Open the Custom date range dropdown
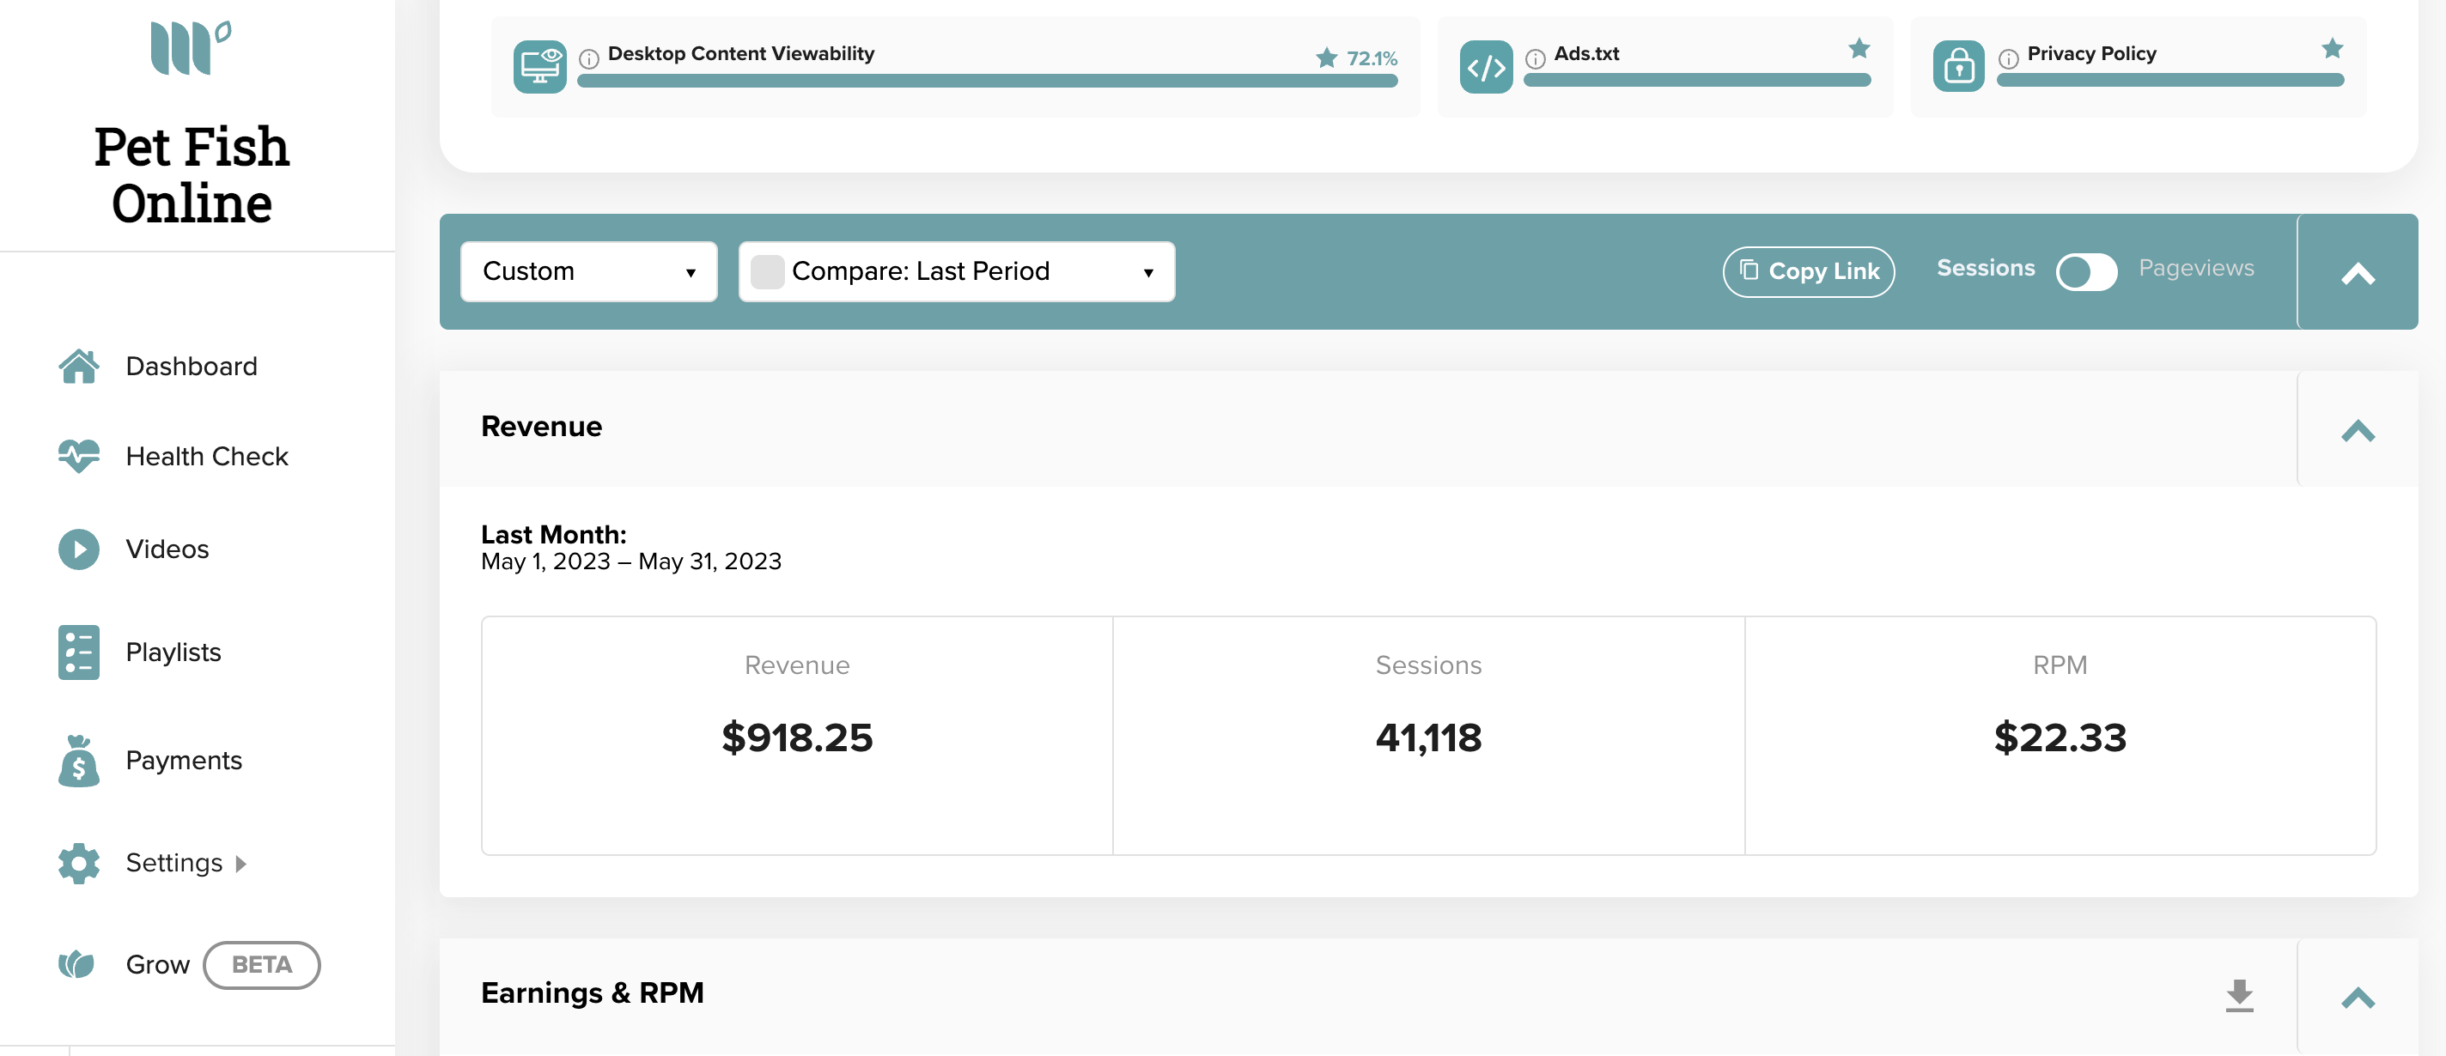The width and height of the screenshot is (2446, 1056). point(588,271)
